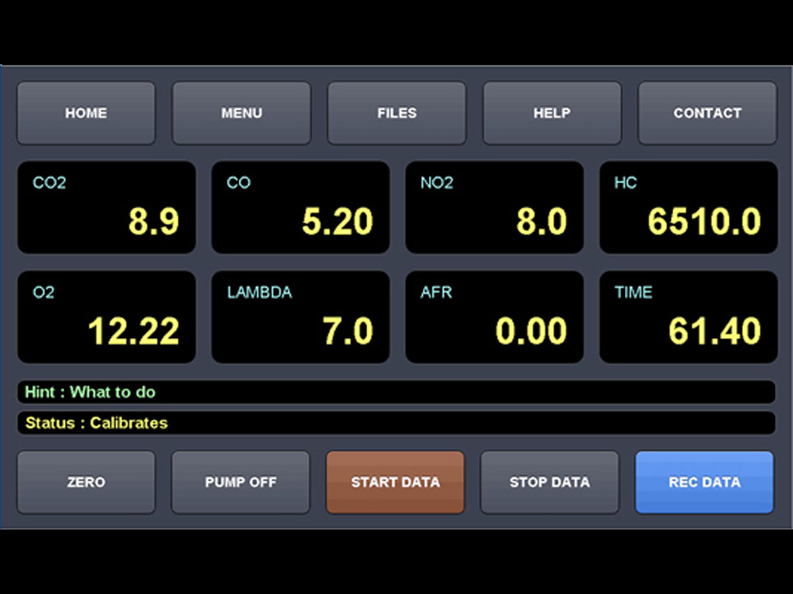
Task: Select the TIME display panel
Action: [688, 317]
